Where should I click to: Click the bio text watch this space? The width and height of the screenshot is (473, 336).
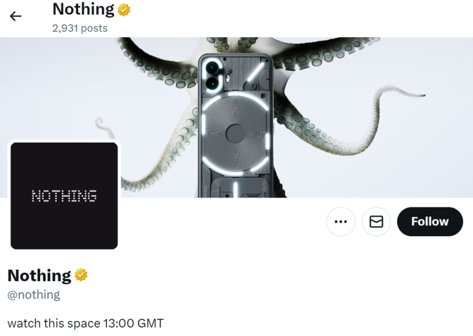54,324
